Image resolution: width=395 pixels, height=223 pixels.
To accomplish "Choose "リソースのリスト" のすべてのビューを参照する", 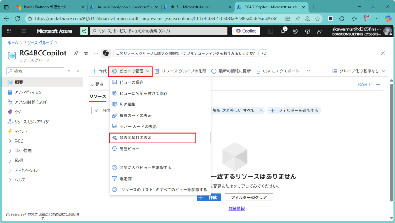I will 160,189.
